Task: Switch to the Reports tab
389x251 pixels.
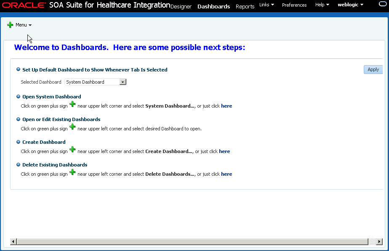Action: [x=245, y=7]
